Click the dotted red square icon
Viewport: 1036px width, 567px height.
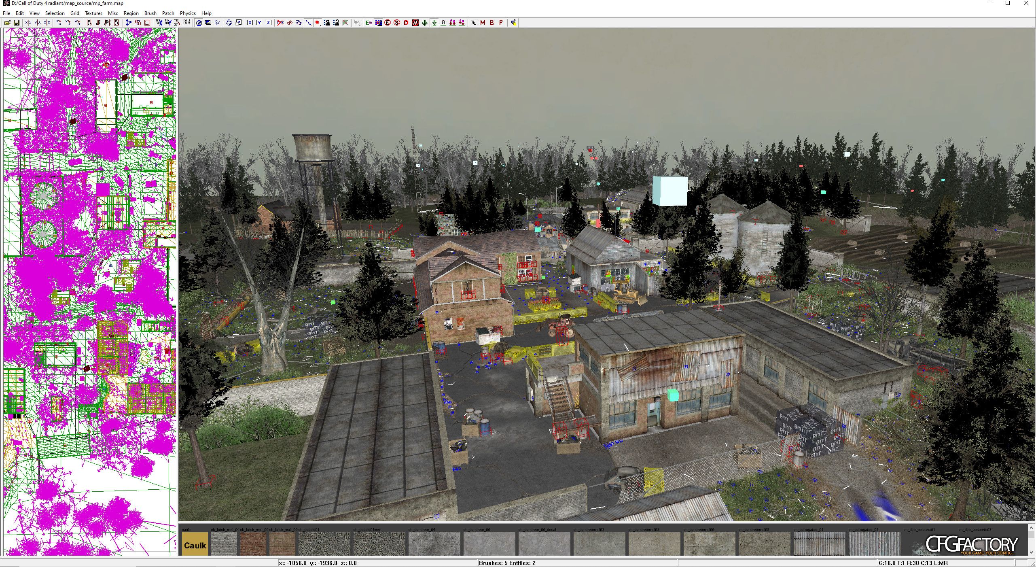tap(147, 23)
